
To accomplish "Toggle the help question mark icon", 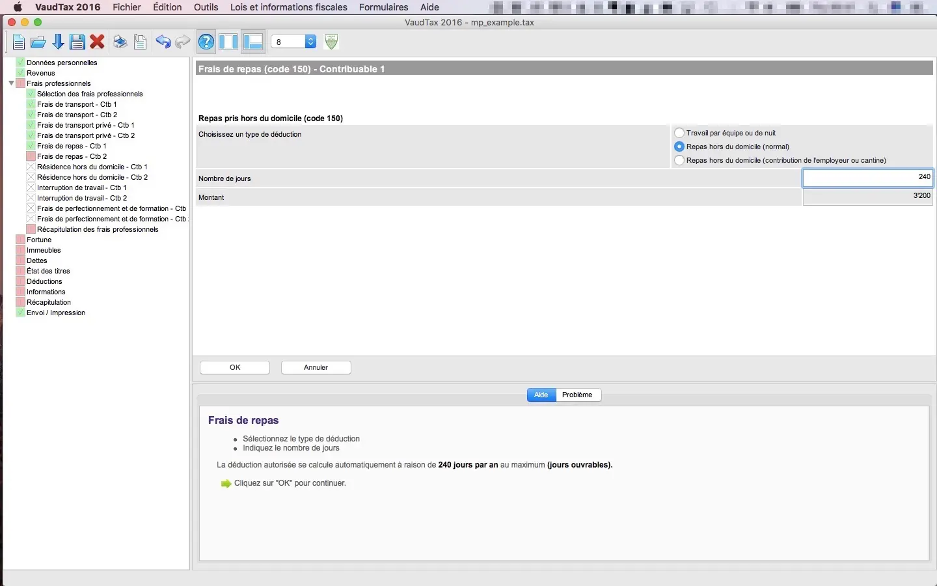I will pos(206,42).
